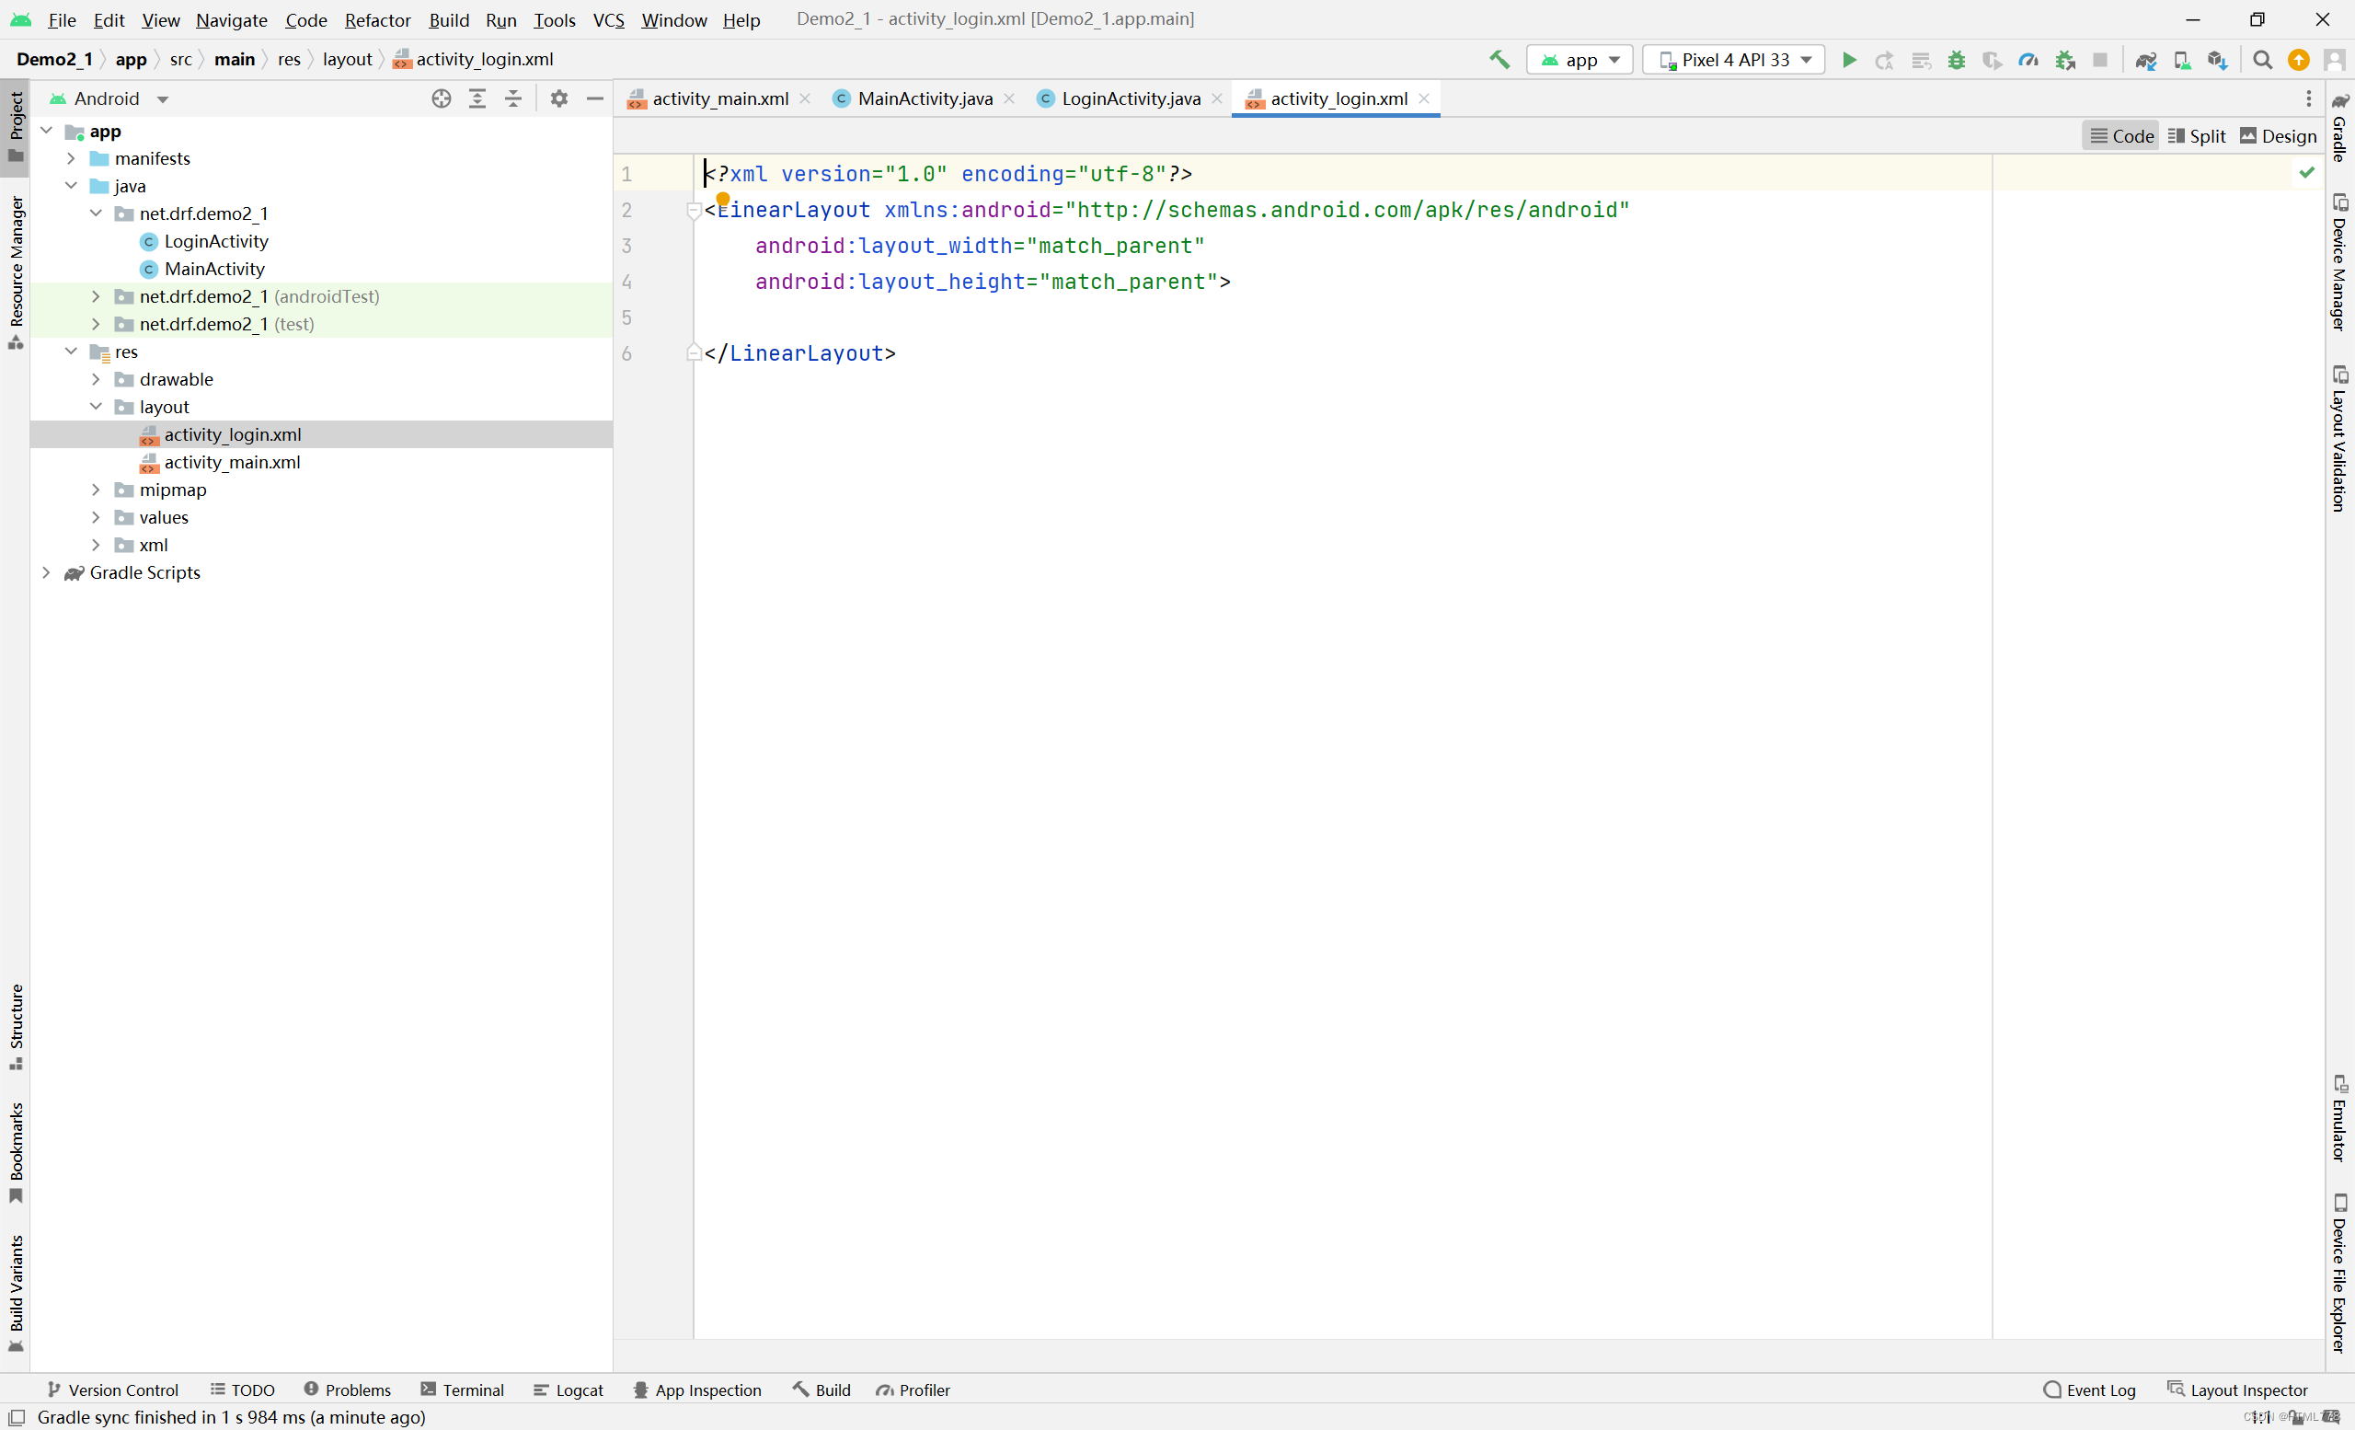
Task: Select activity_main.xml in project tree
Action: click(231, 463)
